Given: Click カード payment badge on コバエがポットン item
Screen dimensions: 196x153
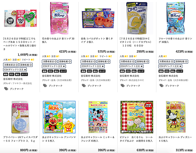Looking at the screenshot, I should click(x=102, y=71).
